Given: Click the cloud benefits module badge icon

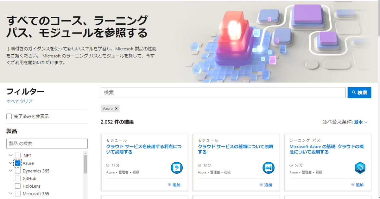Looking at the screenshot, I should click(x=177, y=168).
